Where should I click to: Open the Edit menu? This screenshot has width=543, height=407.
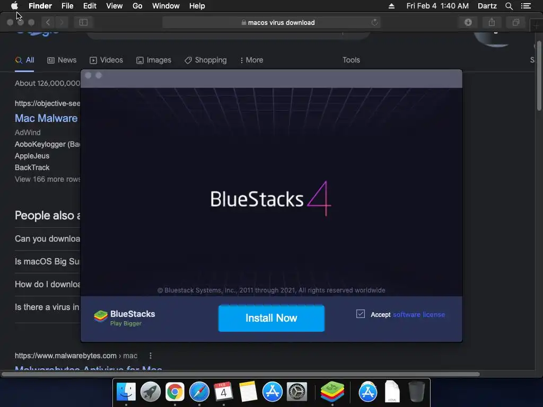click(x=90, y=6)
